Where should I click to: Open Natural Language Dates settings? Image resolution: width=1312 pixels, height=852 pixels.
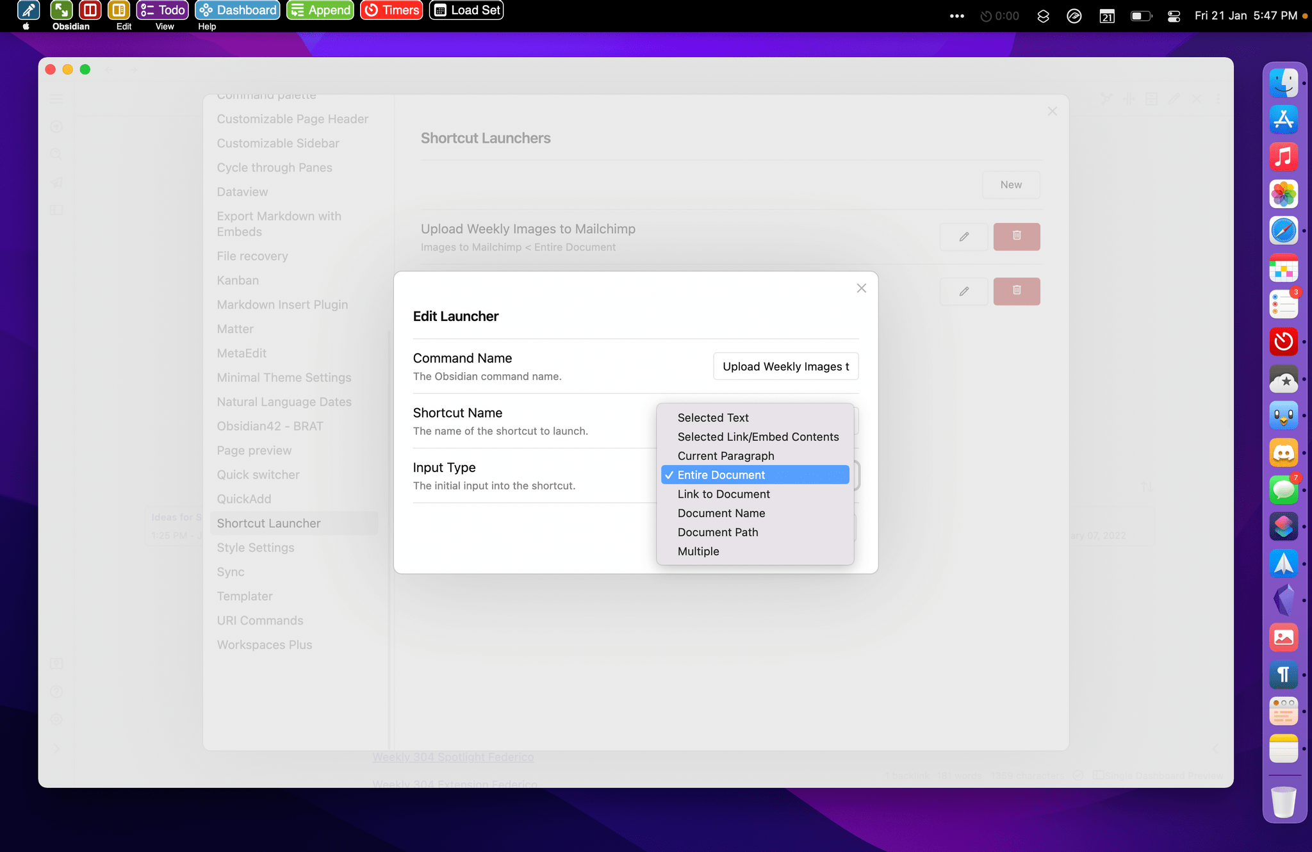pyautogui.click(x=284, y=402)
